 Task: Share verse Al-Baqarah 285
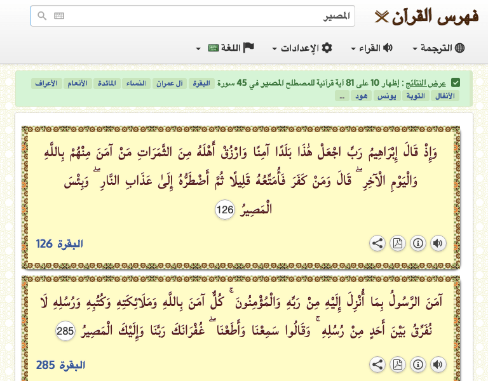(x=377, y=364)
